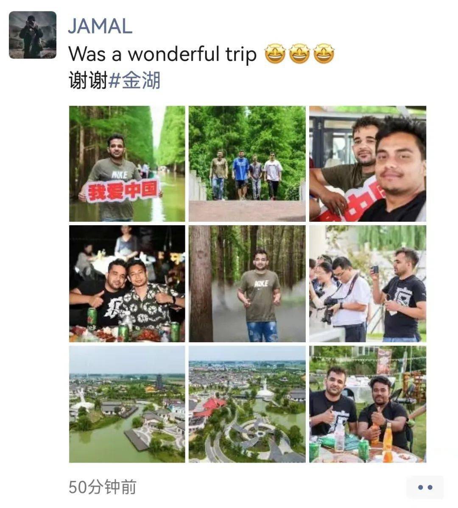Open selfie photo of two men near bus
Image resolution: width=458 pixels, height=508 pixels.
(368, 164)
